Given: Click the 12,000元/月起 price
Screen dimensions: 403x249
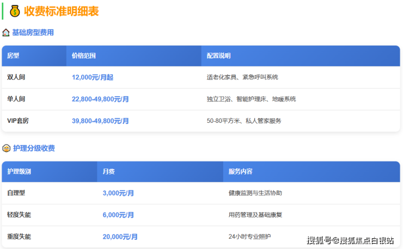Looking at the screenshot, I should tap(93, 77).
